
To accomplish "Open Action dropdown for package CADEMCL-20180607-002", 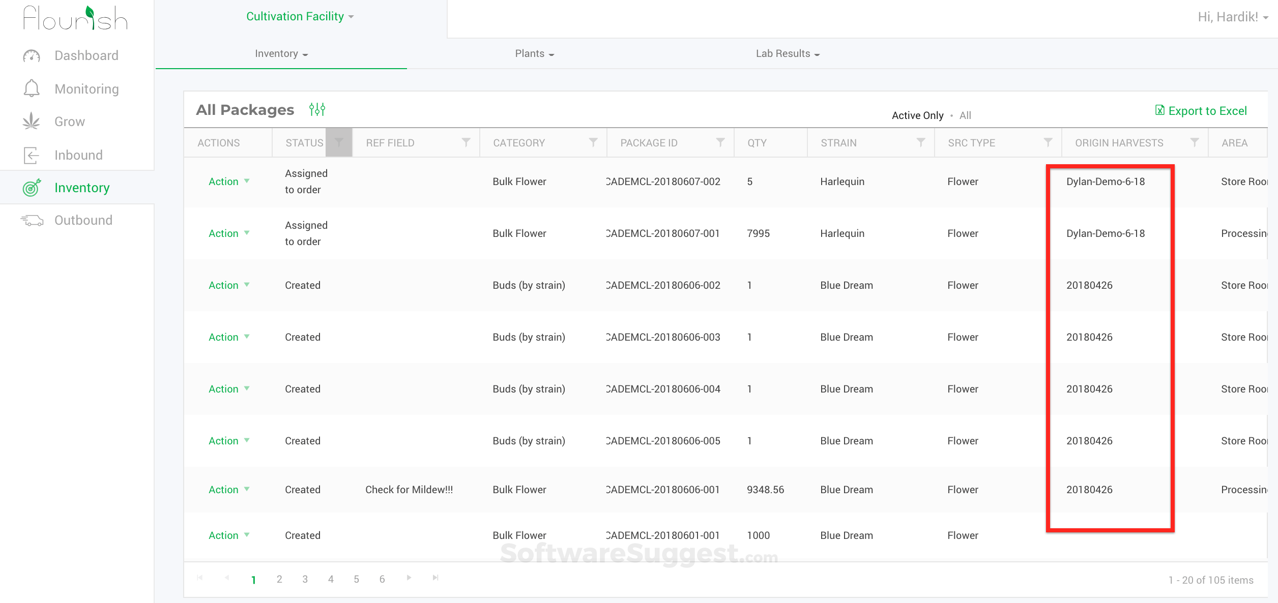I will [x=228, y=182].
